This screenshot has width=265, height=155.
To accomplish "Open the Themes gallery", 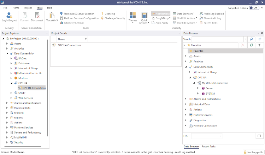I will (x=132, y=18).
